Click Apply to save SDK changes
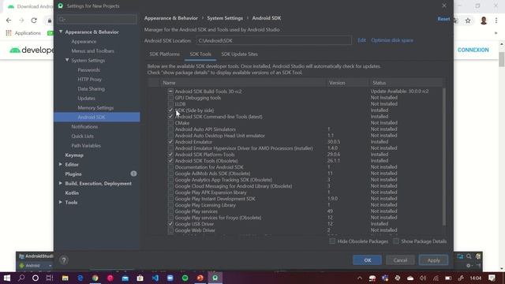Viewport: 505px width, 284px height. tap(433, 260)
